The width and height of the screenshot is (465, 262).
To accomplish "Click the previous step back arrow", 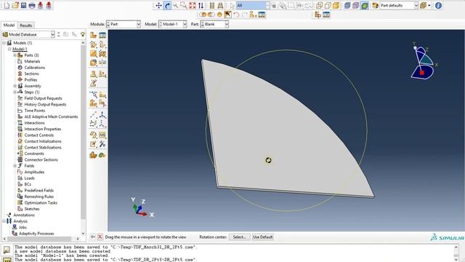I will coord(93,237).
